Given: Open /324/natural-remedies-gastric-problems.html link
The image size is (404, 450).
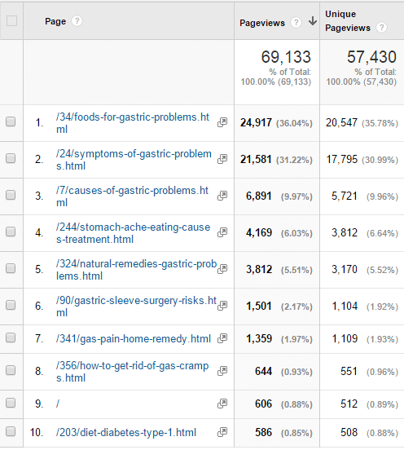Looking at the screenshot, I should 136,270.
